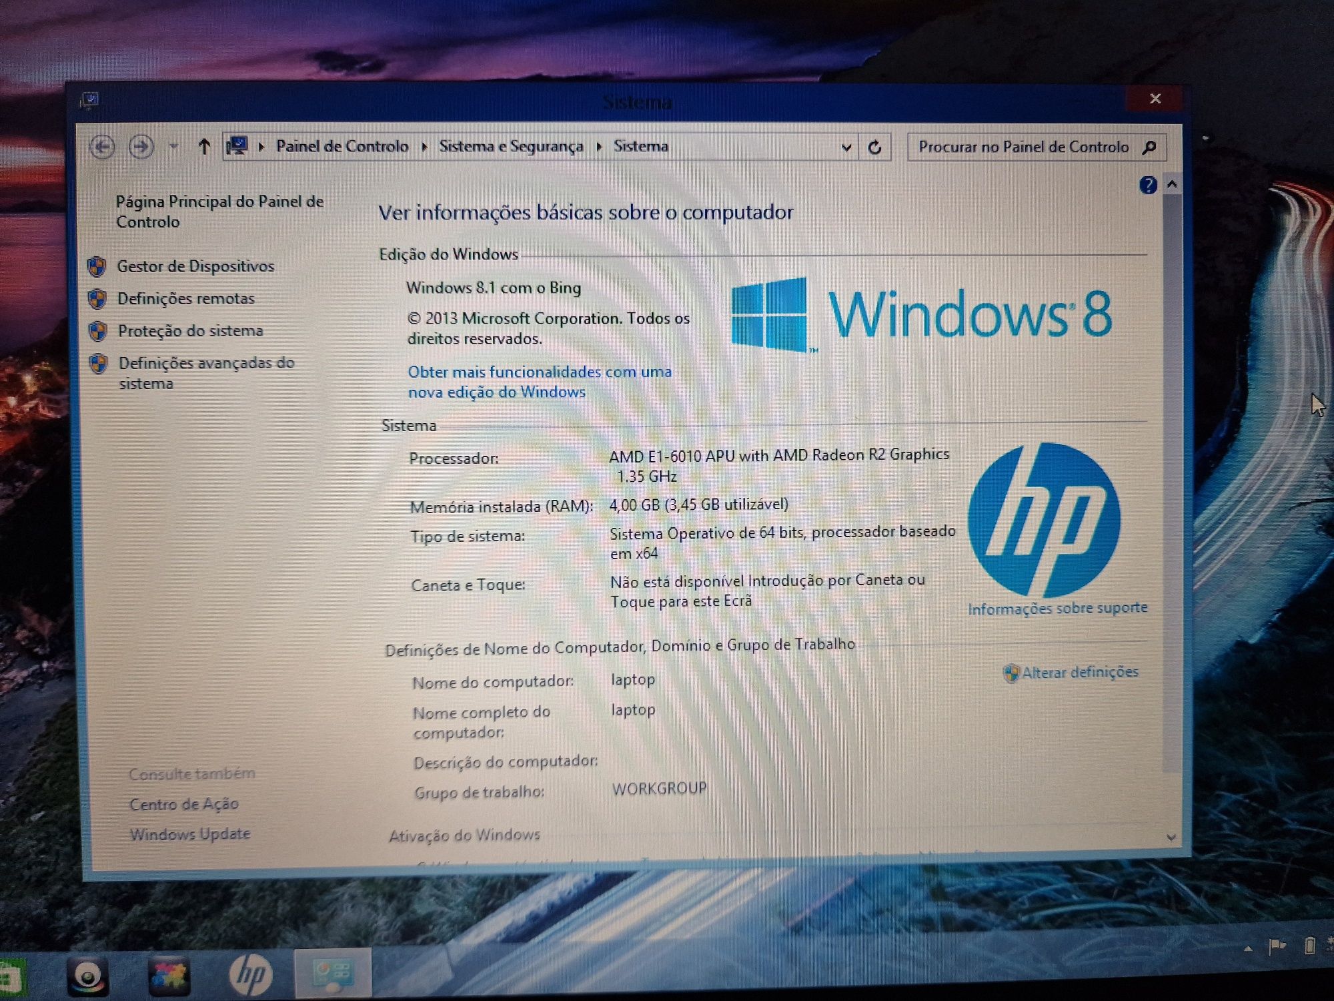
Task: Click the vertical scrollbar thumb
Action: [x=1172, y=484]
